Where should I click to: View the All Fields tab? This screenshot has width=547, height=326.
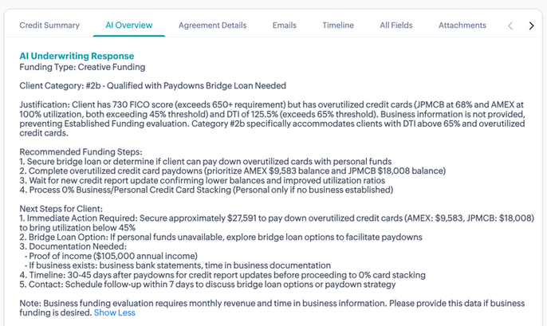[396, 26]
